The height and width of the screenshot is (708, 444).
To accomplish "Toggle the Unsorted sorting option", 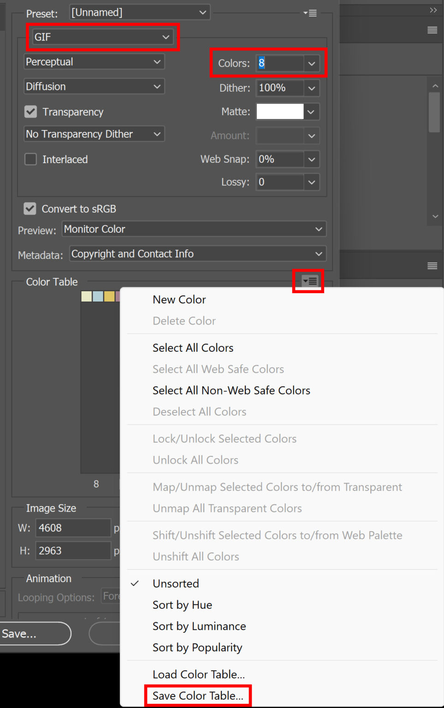I will click(x=176, y=583).
